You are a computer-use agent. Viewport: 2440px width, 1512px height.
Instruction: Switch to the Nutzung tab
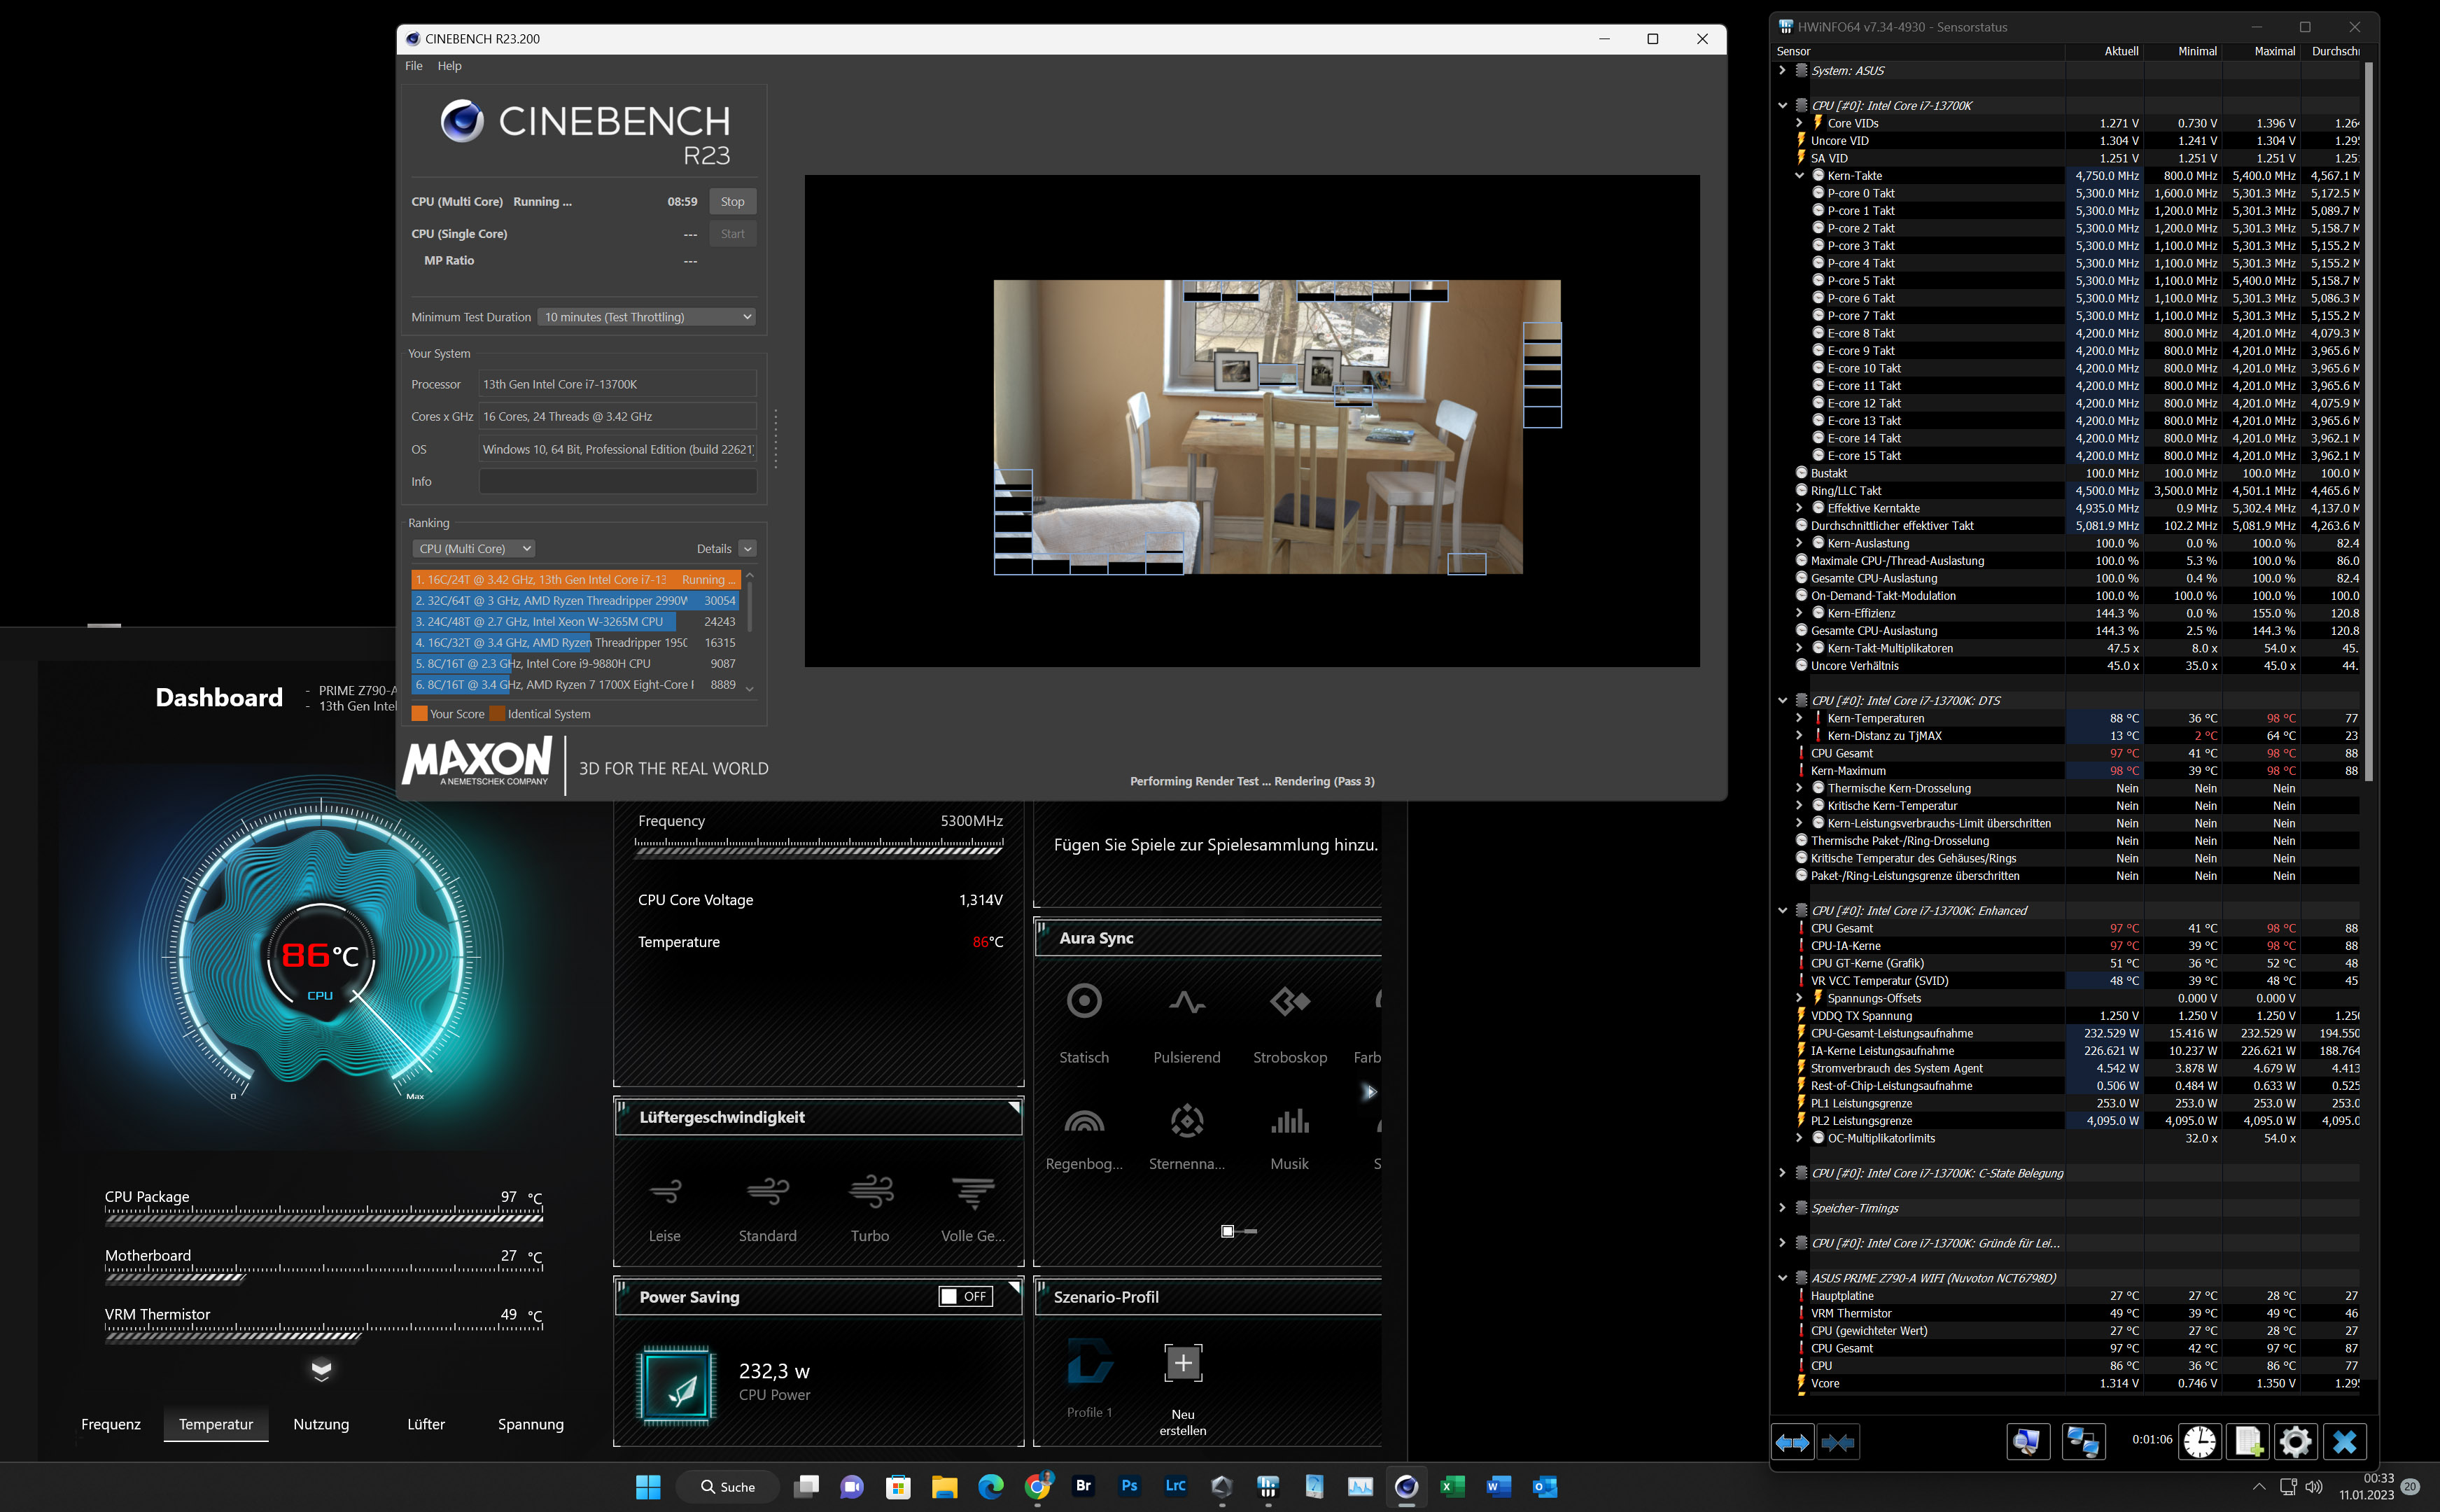pyautogui.click(x=321, y=1424)
